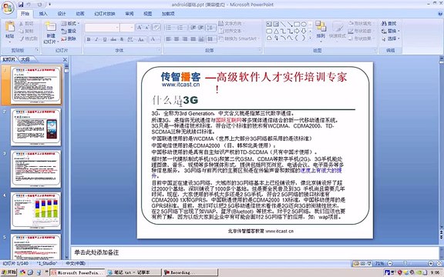Select the line shape in gallery
The height and width of the screenshot is (277, 444).
(283, 24)
